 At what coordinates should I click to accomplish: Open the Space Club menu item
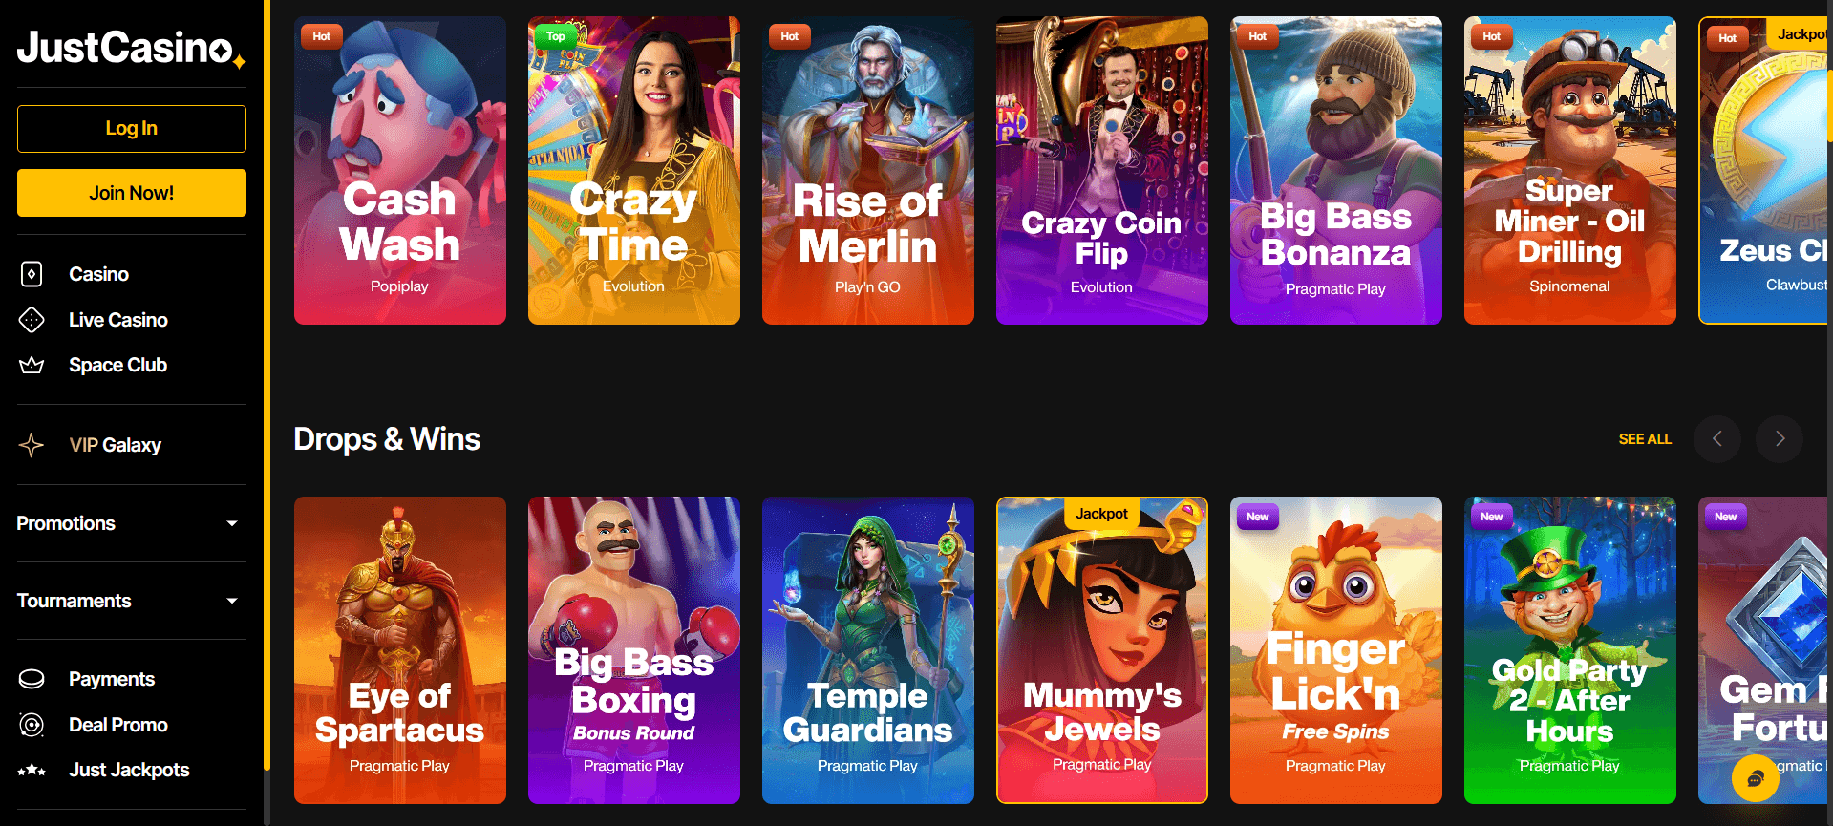click(x=117, y=365)
